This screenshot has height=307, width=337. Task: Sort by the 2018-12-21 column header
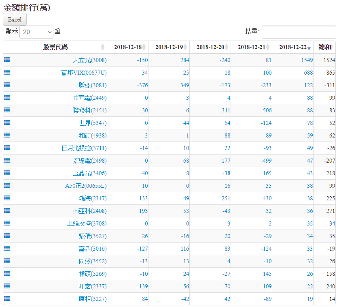[251, 47]
